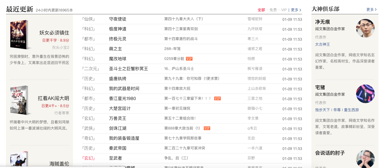Switch to the VIP filter tab
The height and width of the screenshot is (168, 385).
click(284, 10)
